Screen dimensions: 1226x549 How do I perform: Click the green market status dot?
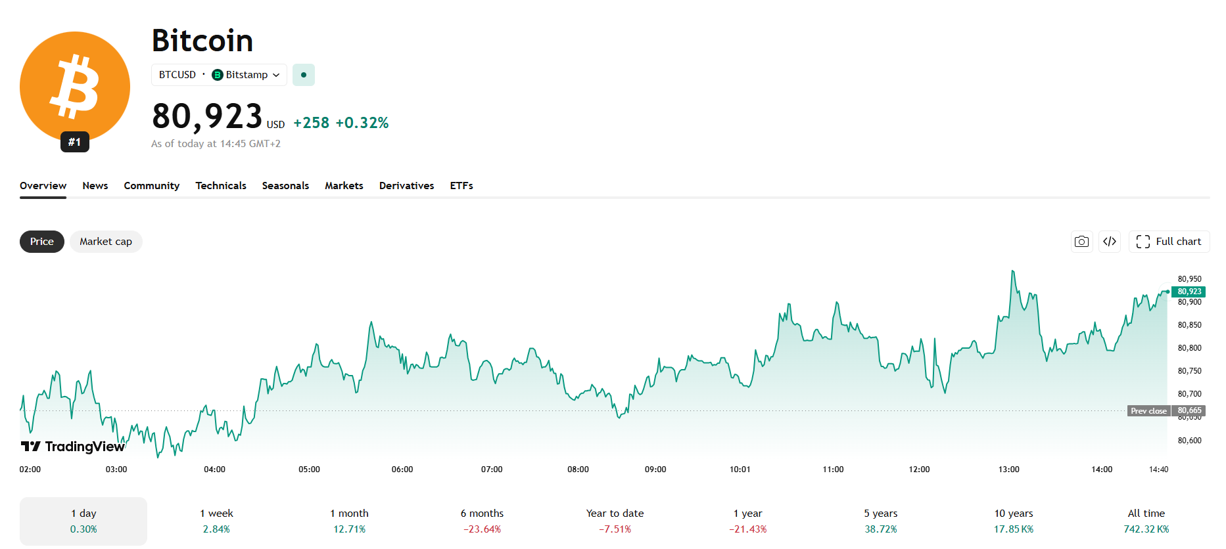click(304, 75)
